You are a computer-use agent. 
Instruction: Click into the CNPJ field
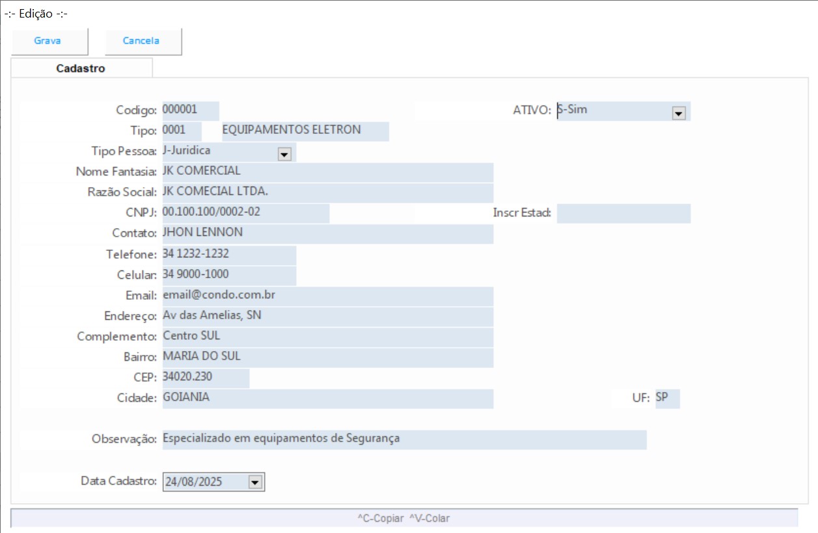(245, 213)
